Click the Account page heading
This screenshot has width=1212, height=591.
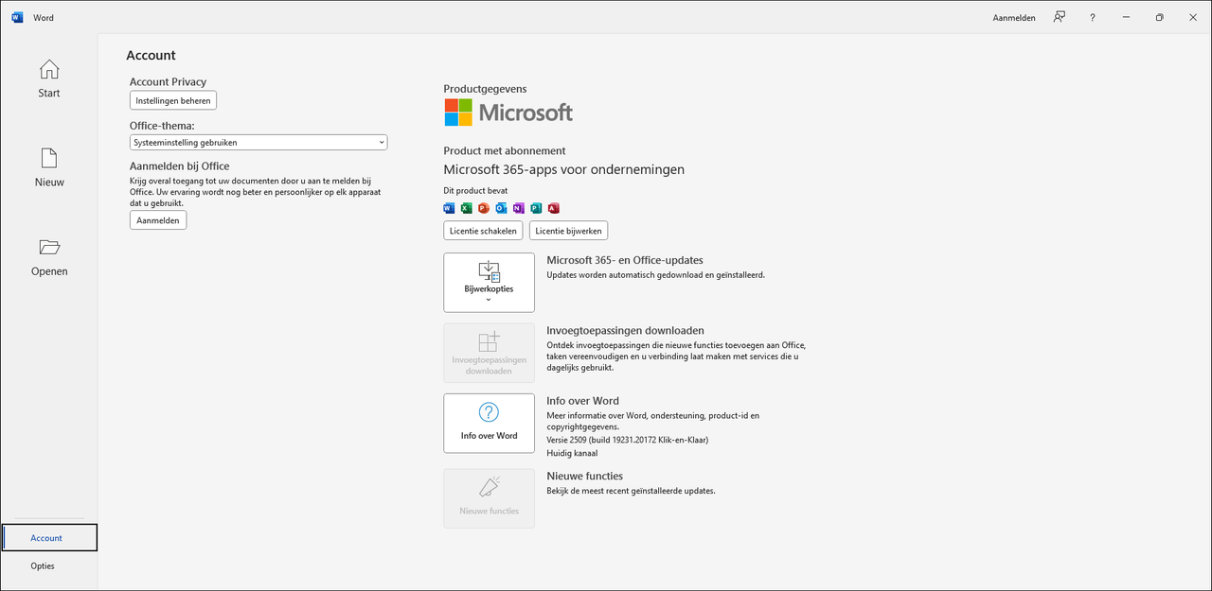[151, 56]
